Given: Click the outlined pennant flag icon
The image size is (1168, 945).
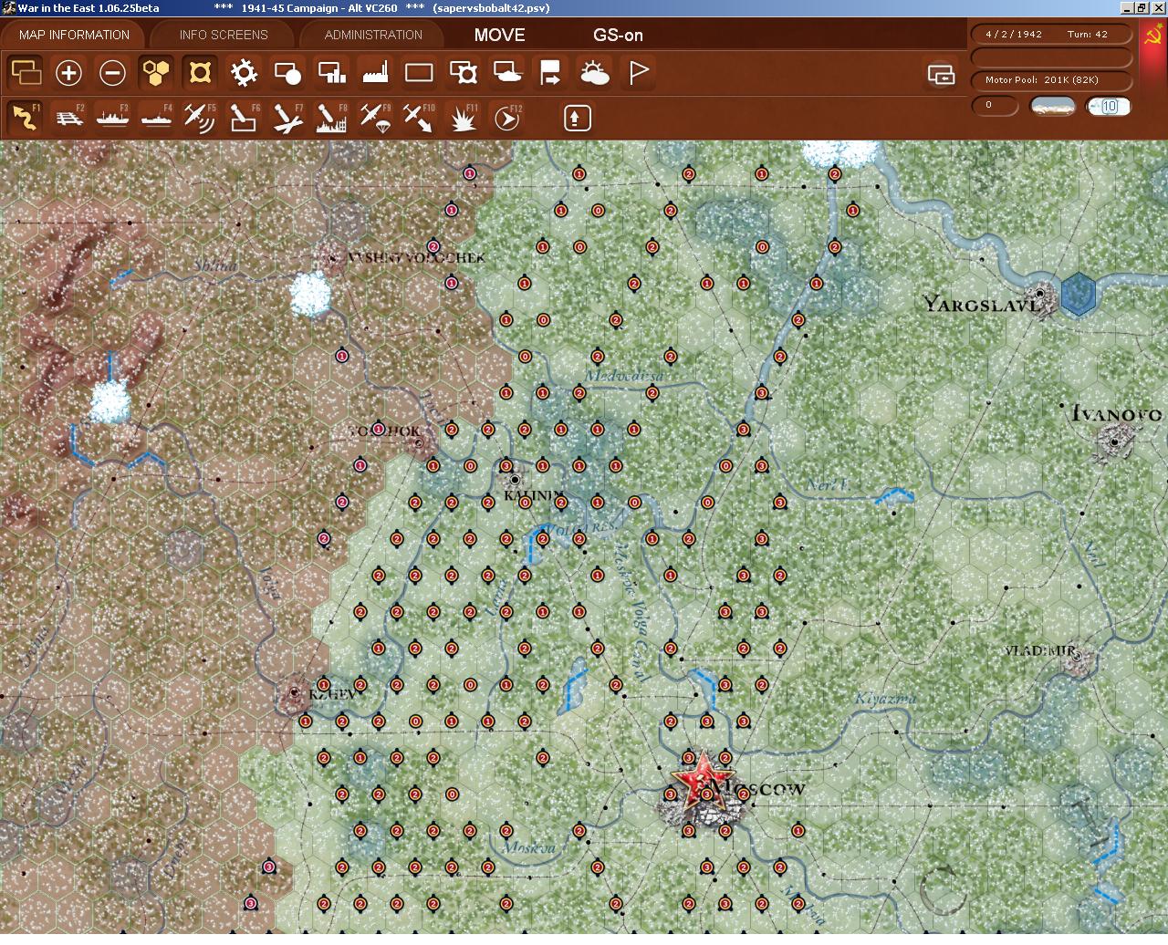Looking at the screenshot, I should (x=638, y=72).
